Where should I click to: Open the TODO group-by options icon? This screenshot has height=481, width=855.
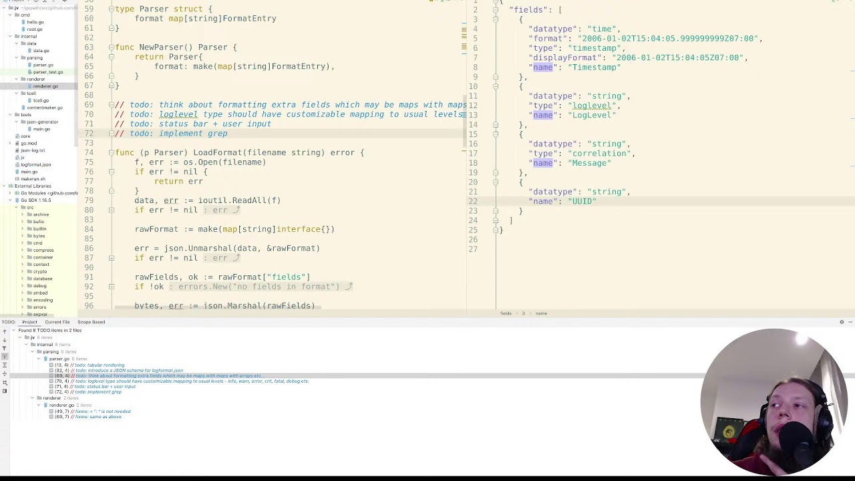click(4, 383)
